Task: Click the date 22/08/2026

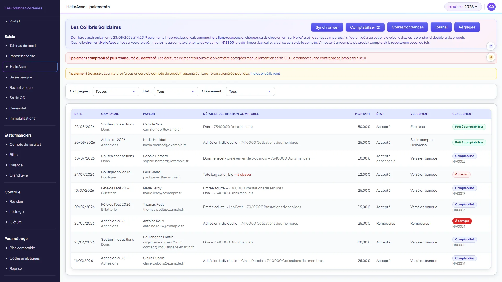Action: tap(84, 127)
